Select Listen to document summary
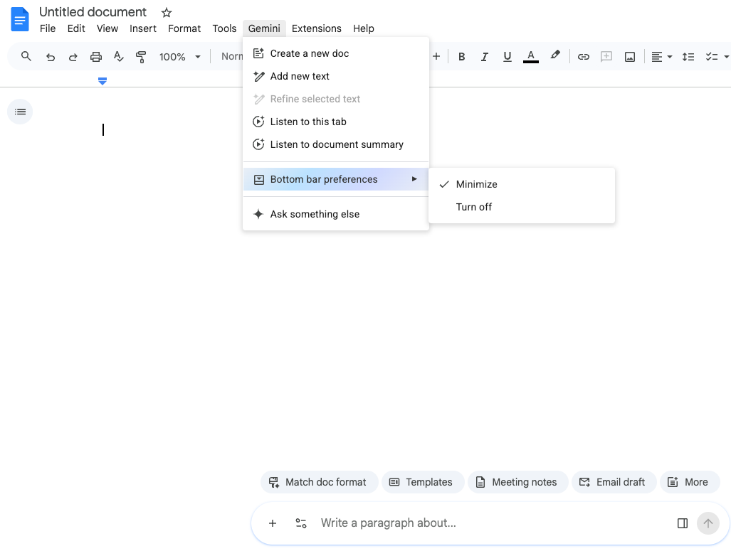The width and height of the screenshot is (731, 551). pos(336,145)
